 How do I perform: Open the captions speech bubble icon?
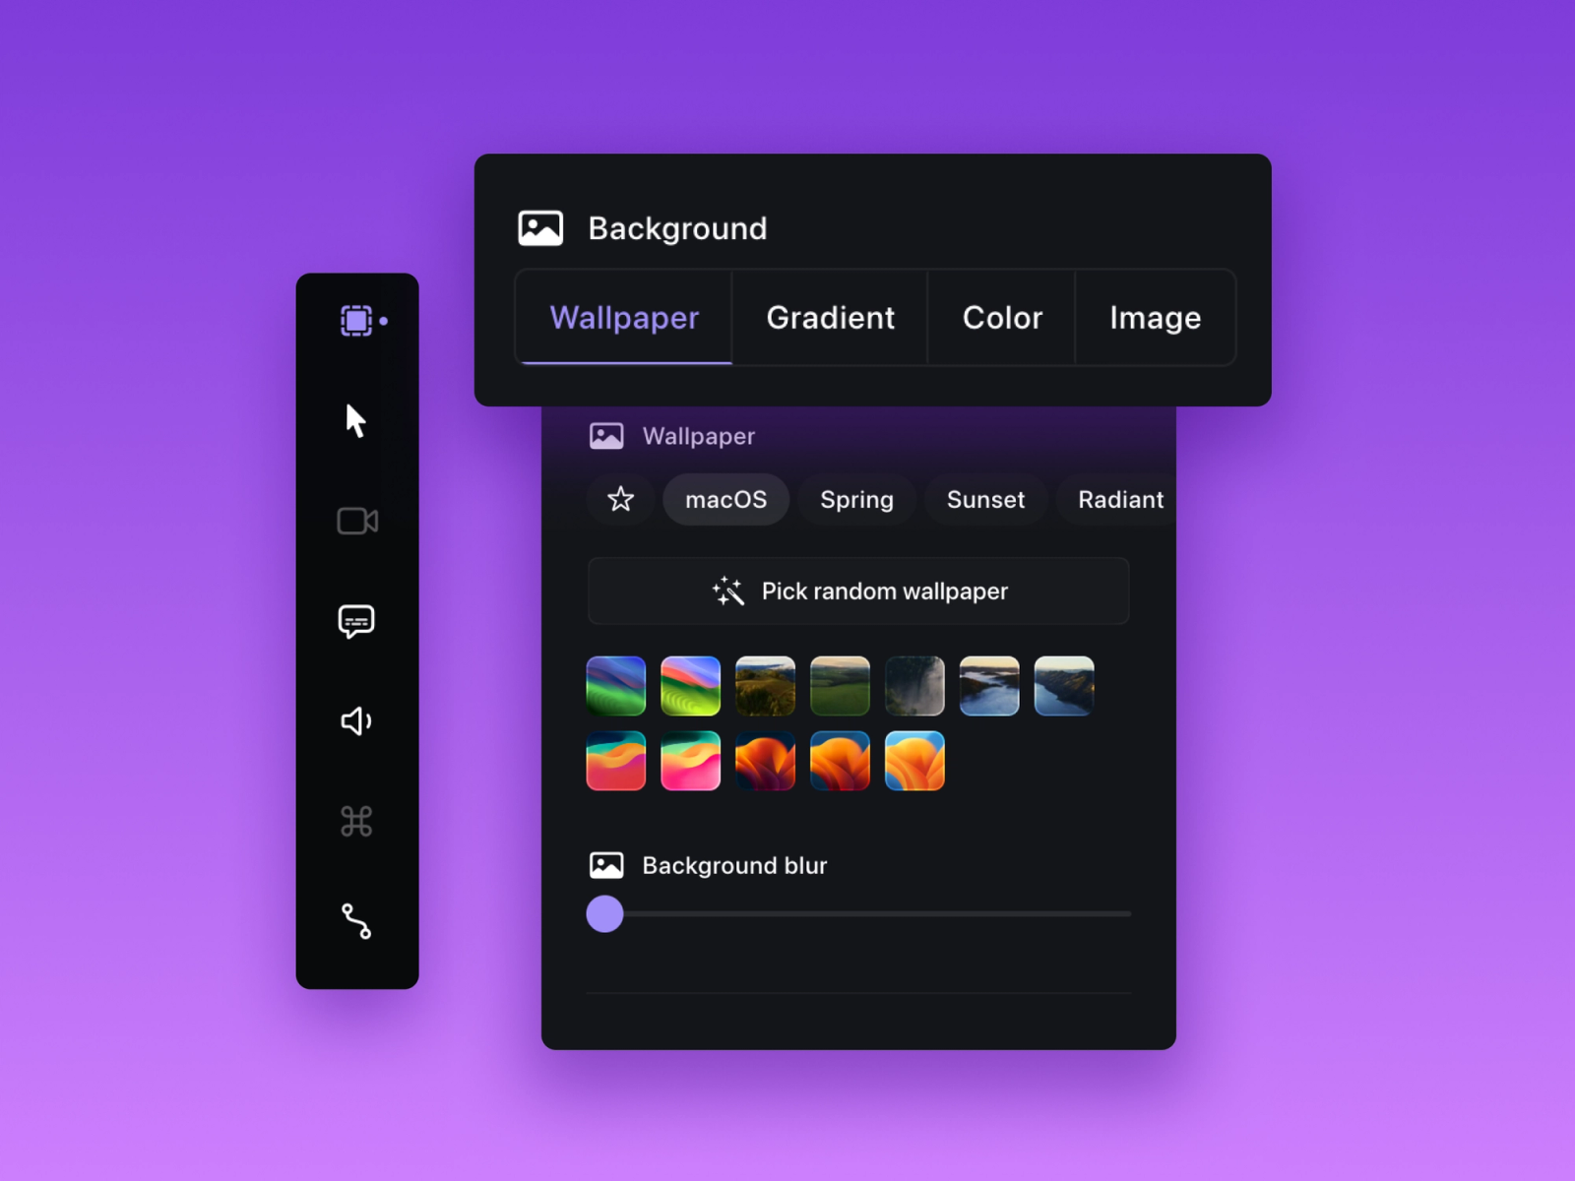[x=356, y=622]
